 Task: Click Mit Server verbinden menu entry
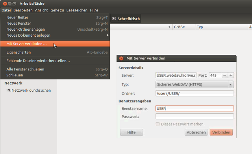pos(55,44)
